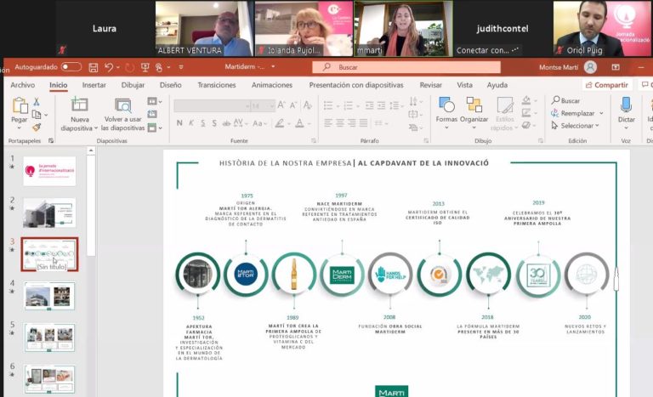The height and width of the screenshot is (397, 653).
Task: Click the Buscar search box in title bar
Action: coord(406,67)
